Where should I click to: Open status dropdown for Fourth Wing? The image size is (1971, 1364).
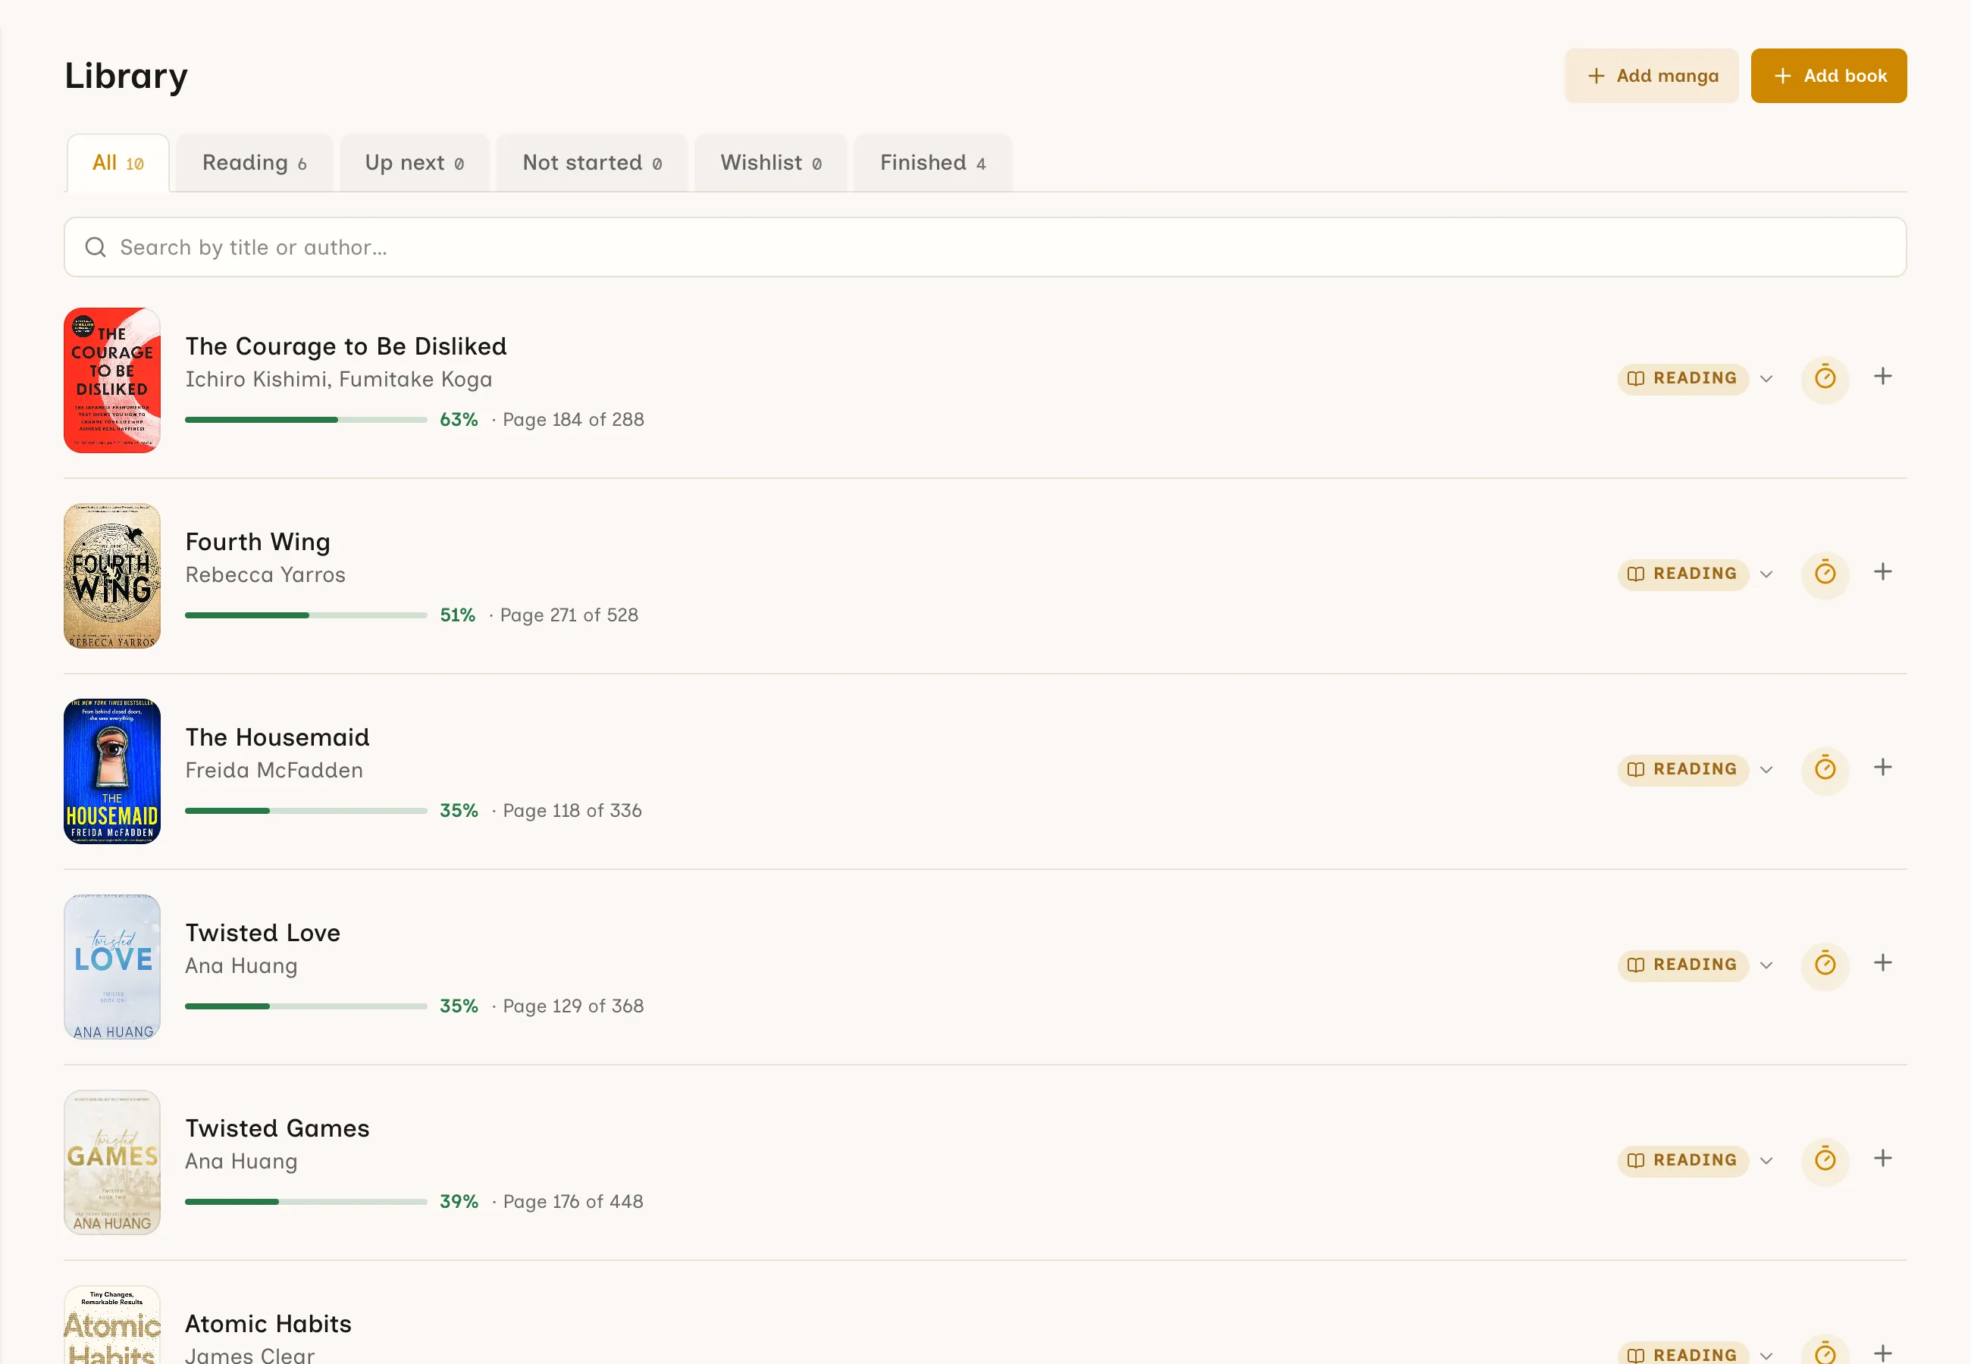1696,574
